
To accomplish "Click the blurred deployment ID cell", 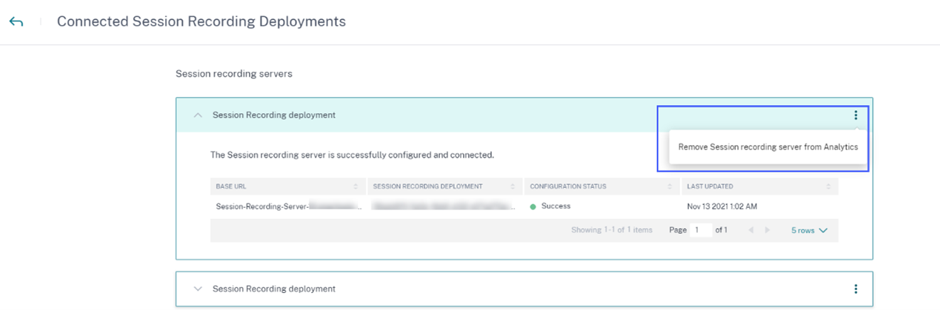I will (444, 206).
